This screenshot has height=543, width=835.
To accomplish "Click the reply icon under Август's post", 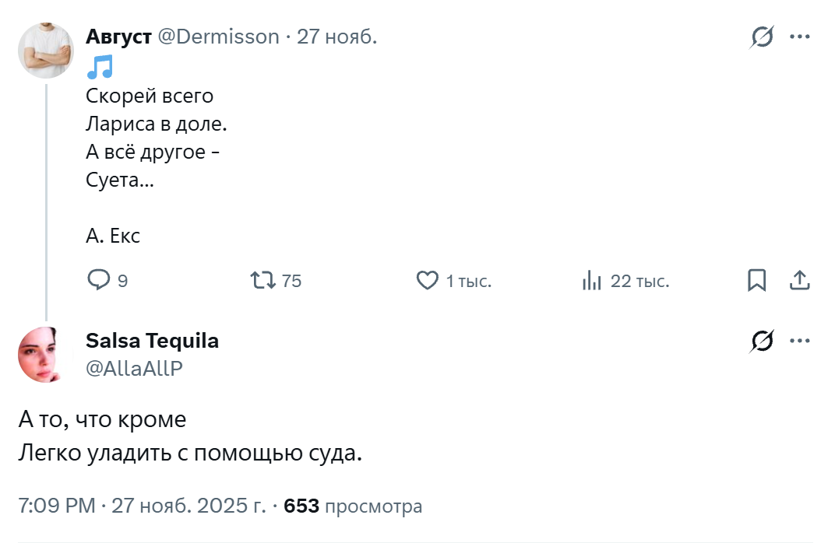I will 98,280.
